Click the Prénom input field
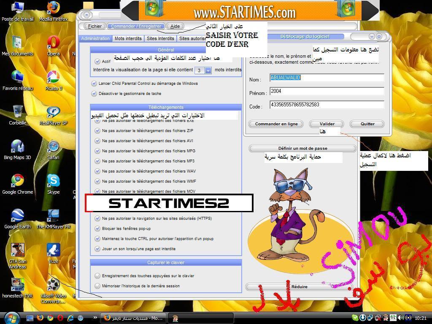 coord(327,91)
